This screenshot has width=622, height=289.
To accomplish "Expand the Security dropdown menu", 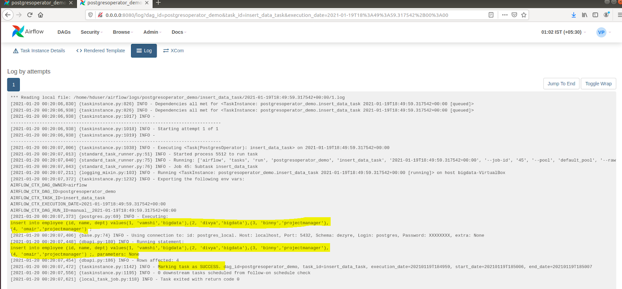I will click(91, 32).
